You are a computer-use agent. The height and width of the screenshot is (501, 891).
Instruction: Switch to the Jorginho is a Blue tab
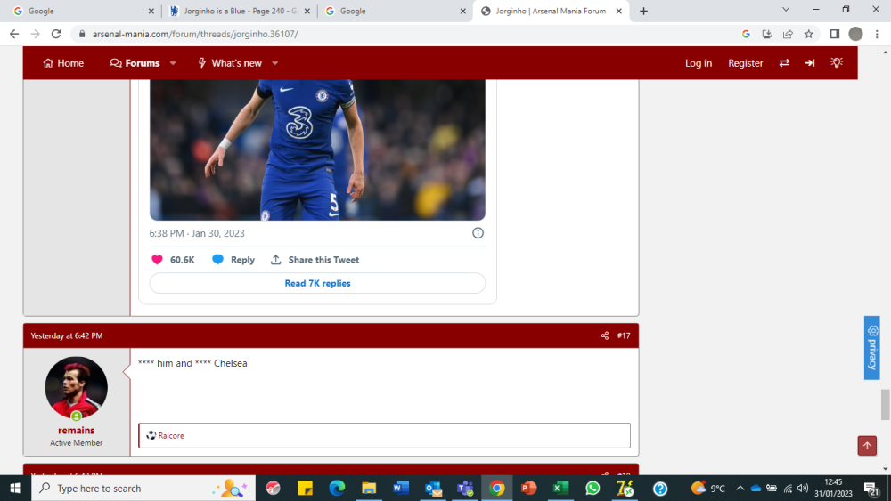240,11
